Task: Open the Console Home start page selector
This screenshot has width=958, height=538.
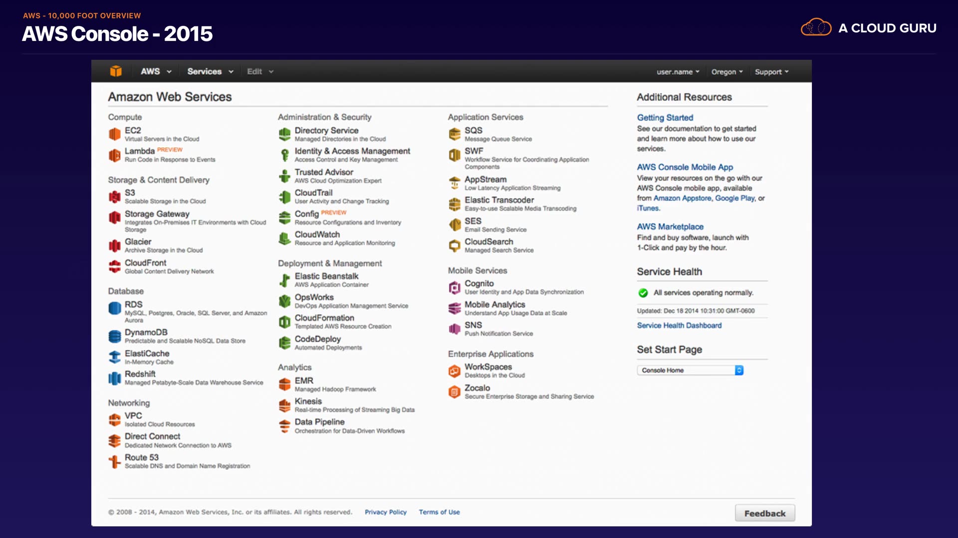Action: coord(690,370)
